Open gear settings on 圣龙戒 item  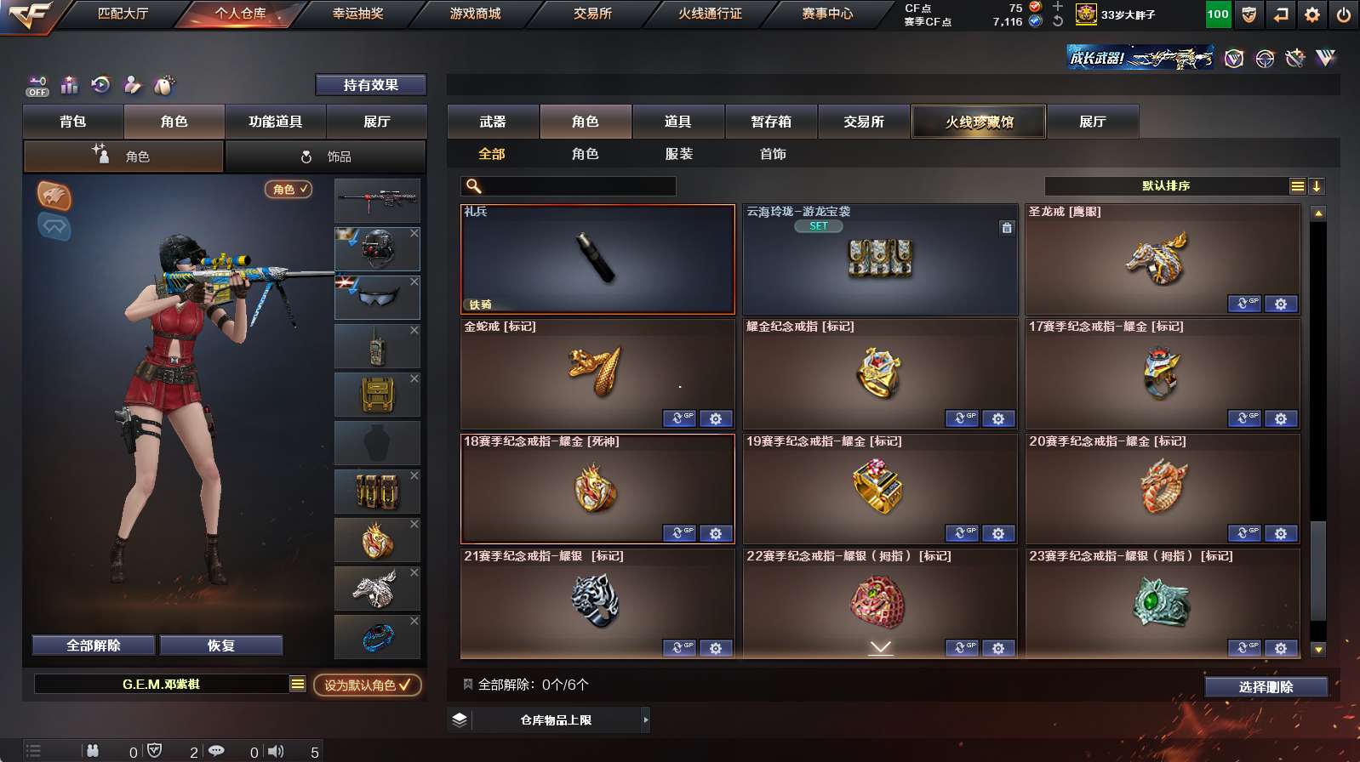tap(1281, 304)
